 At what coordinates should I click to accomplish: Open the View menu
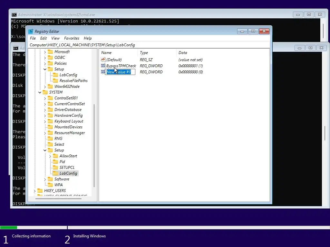(x=55, y=38)
